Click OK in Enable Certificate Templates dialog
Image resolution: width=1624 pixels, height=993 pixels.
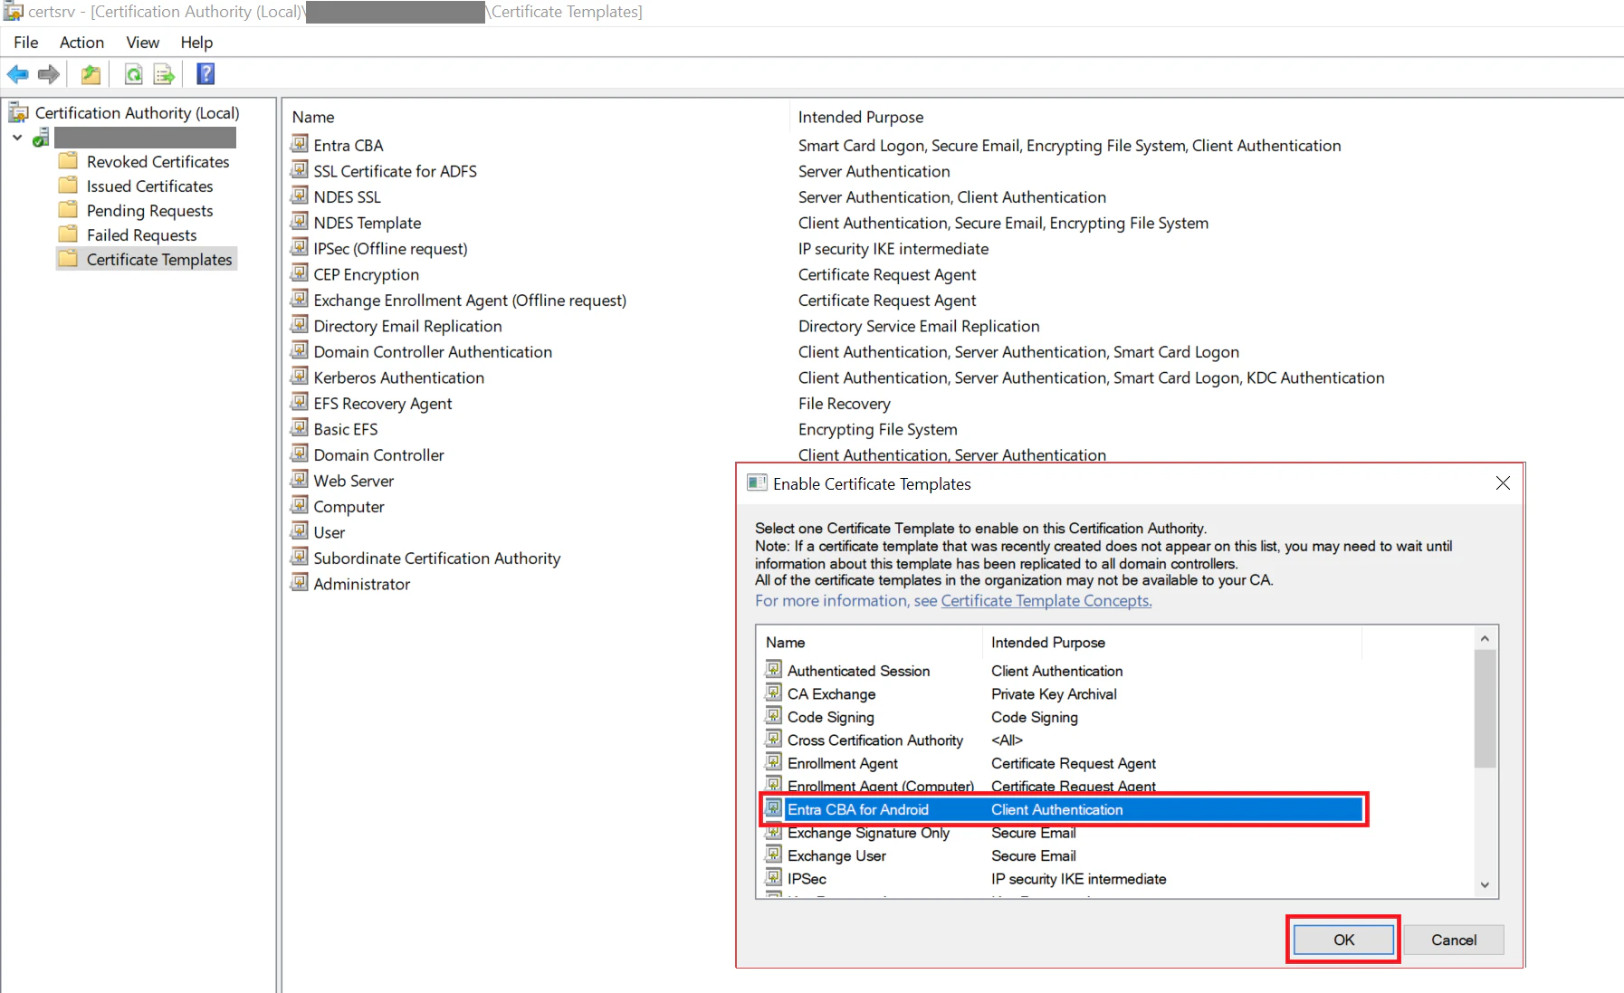[x=1343, y=940]
